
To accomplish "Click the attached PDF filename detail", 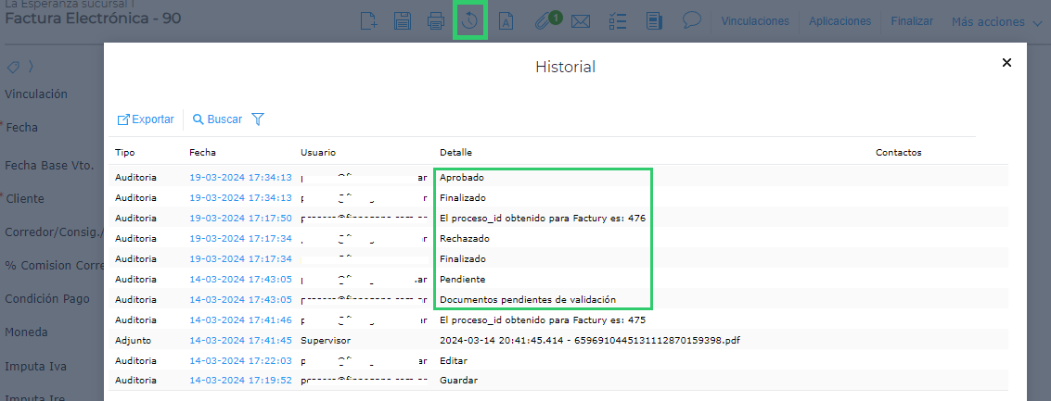I will click(590, 340).
